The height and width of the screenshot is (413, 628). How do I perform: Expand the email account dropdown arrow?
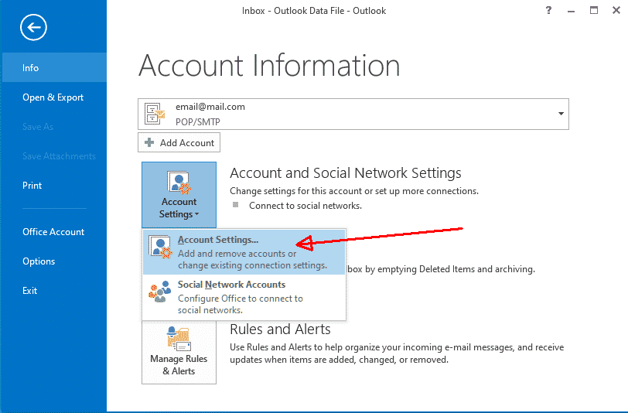coord(560,114)
